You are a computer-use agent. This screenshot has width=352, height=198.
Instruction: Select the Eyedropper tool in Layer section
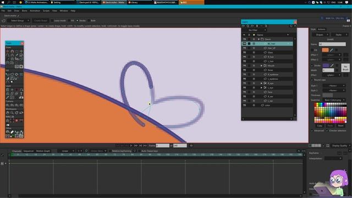click(7, 97)
